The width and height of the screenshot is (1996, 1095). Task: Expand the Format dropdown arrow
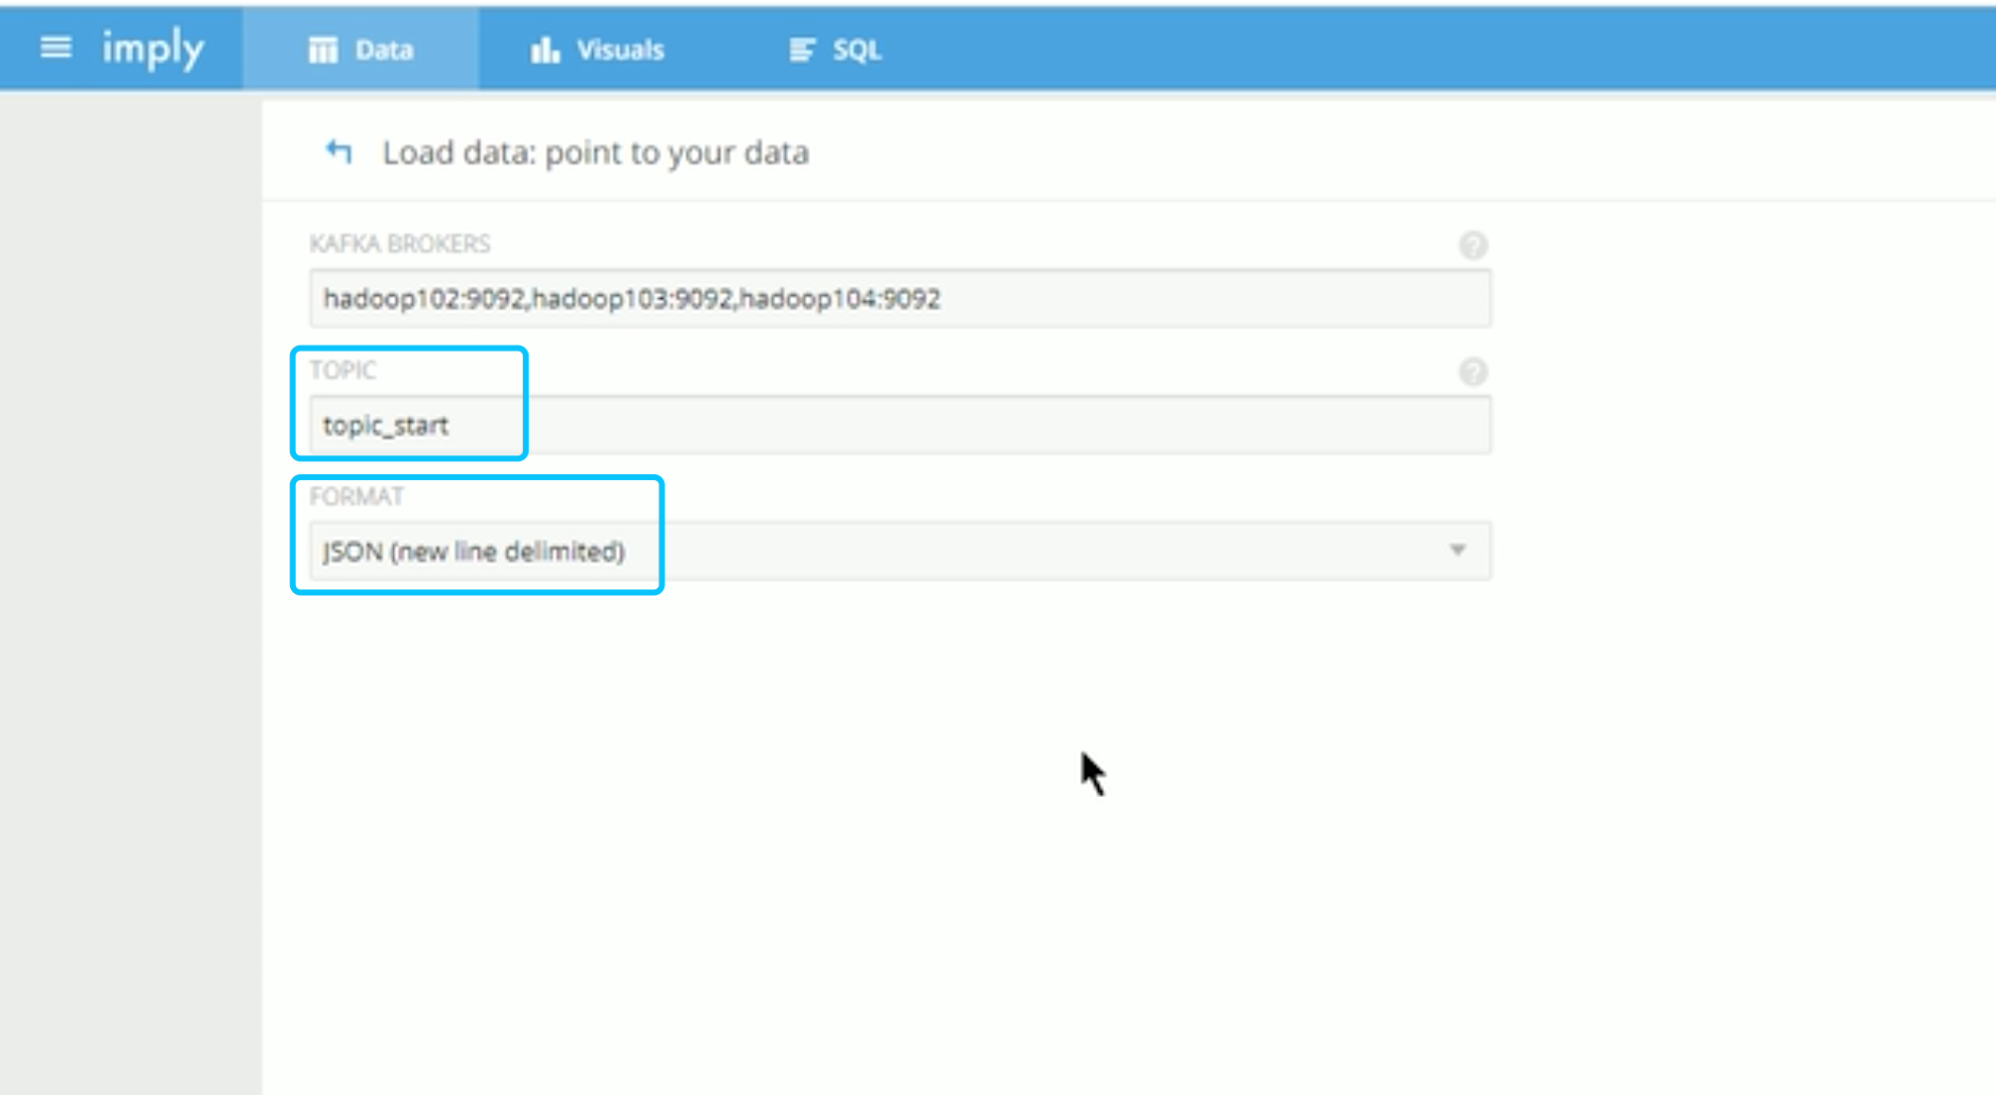(x=1456, y=550)
